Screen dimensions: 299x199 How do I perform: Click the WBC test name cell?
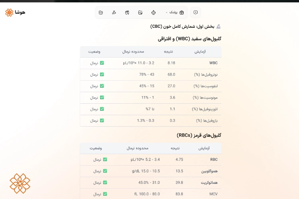[x=214, y=63]
